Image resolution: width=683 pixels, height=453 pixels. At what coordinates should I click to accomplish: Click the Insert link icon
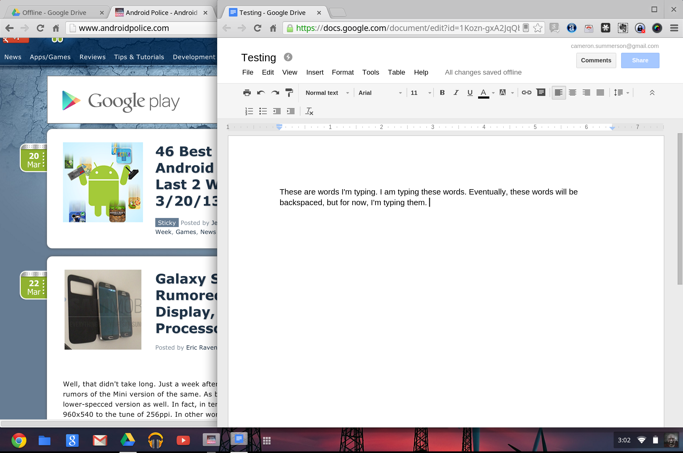point(526,92)
